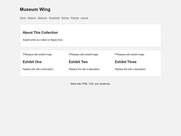Click the broken image above Exhibit Three
Screen dimensions: 181x136
(x=129, y=54)
